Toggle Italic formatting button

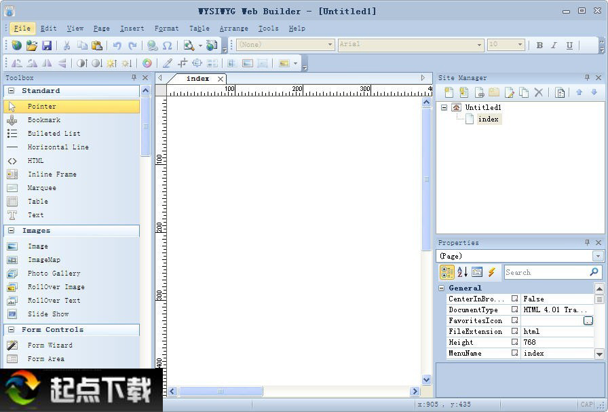pyautogui.click(x=554, y=45)
